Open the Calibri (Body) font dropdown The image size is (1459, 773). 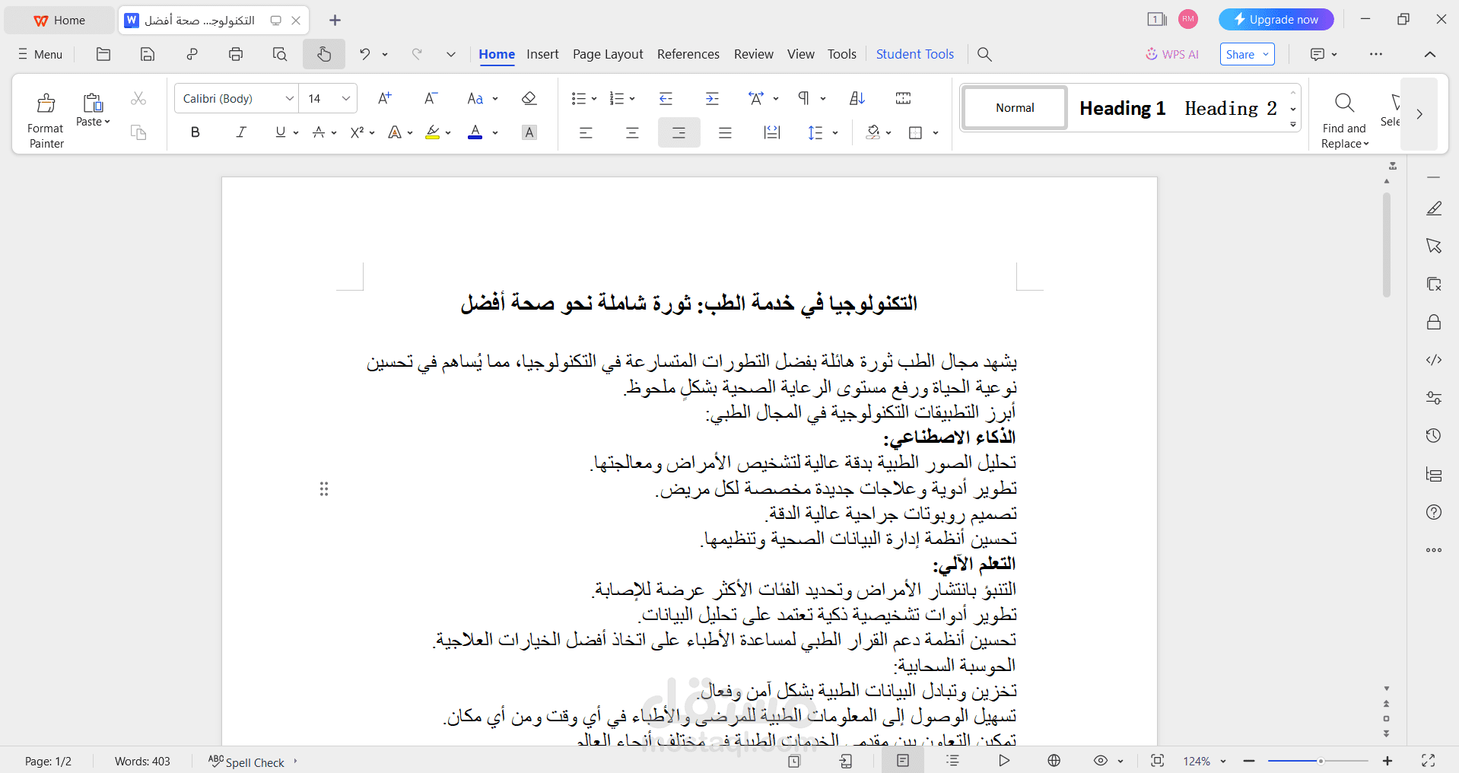pos(290,98)
